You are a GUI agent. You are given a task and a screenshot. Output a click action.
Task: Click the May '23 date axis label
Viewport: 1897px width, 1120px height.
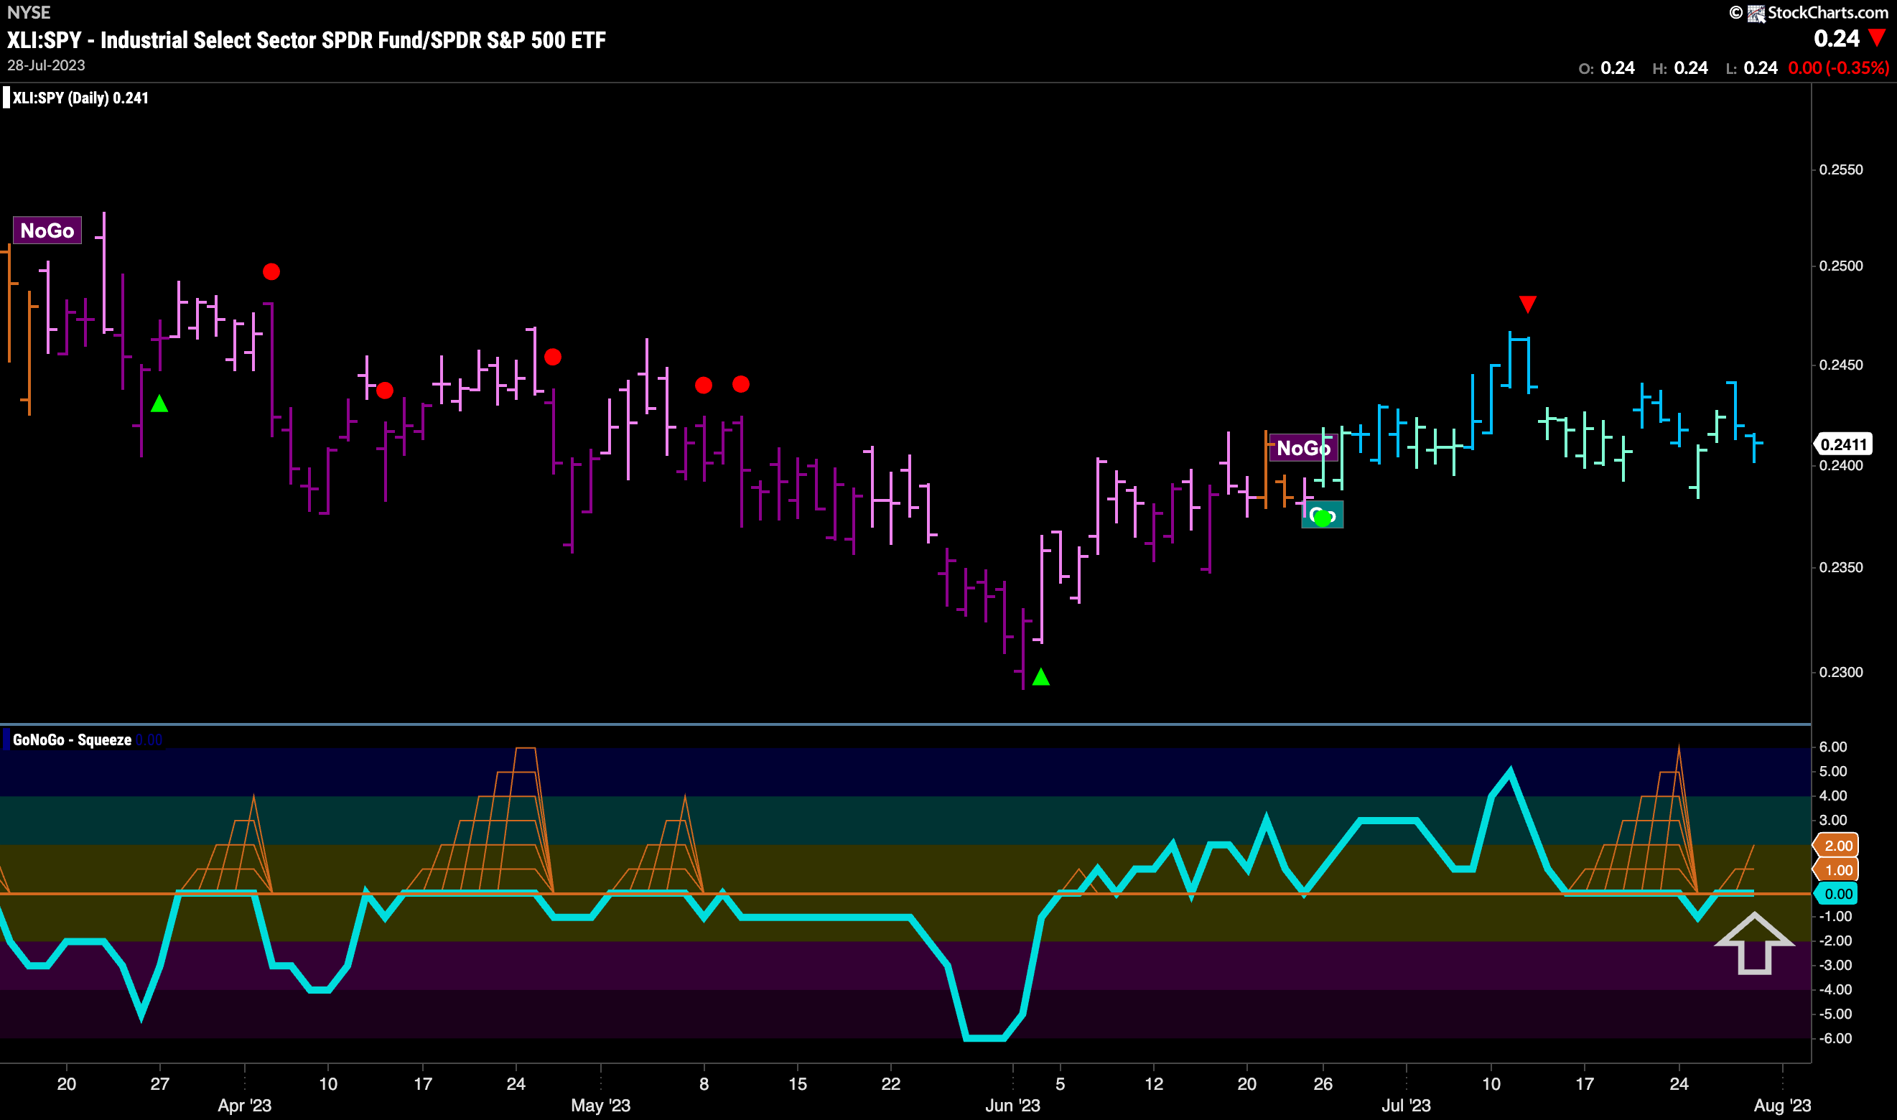[x=601, y=1106]
